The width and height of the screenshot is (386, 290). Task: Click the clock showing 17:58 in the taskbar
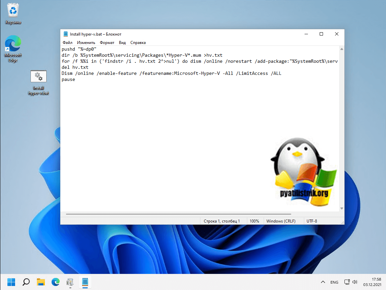(372, 282)
